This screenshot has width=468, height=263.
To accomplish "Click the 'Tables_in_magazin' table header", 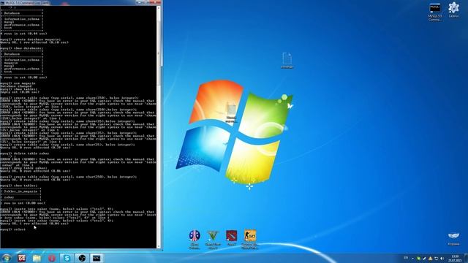I will tap(21, 191).
